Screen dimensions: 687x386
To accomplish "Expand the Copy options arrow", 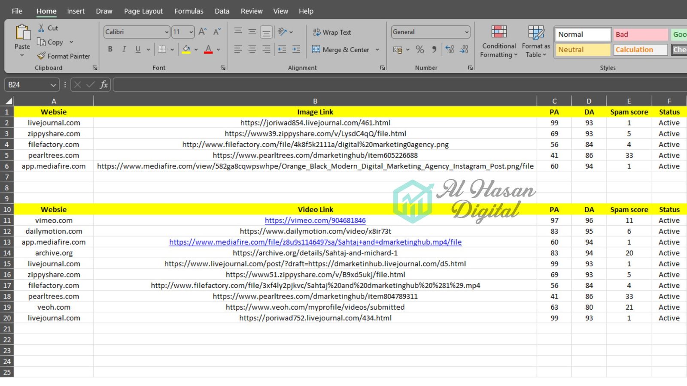I will (x=71, y=42).
